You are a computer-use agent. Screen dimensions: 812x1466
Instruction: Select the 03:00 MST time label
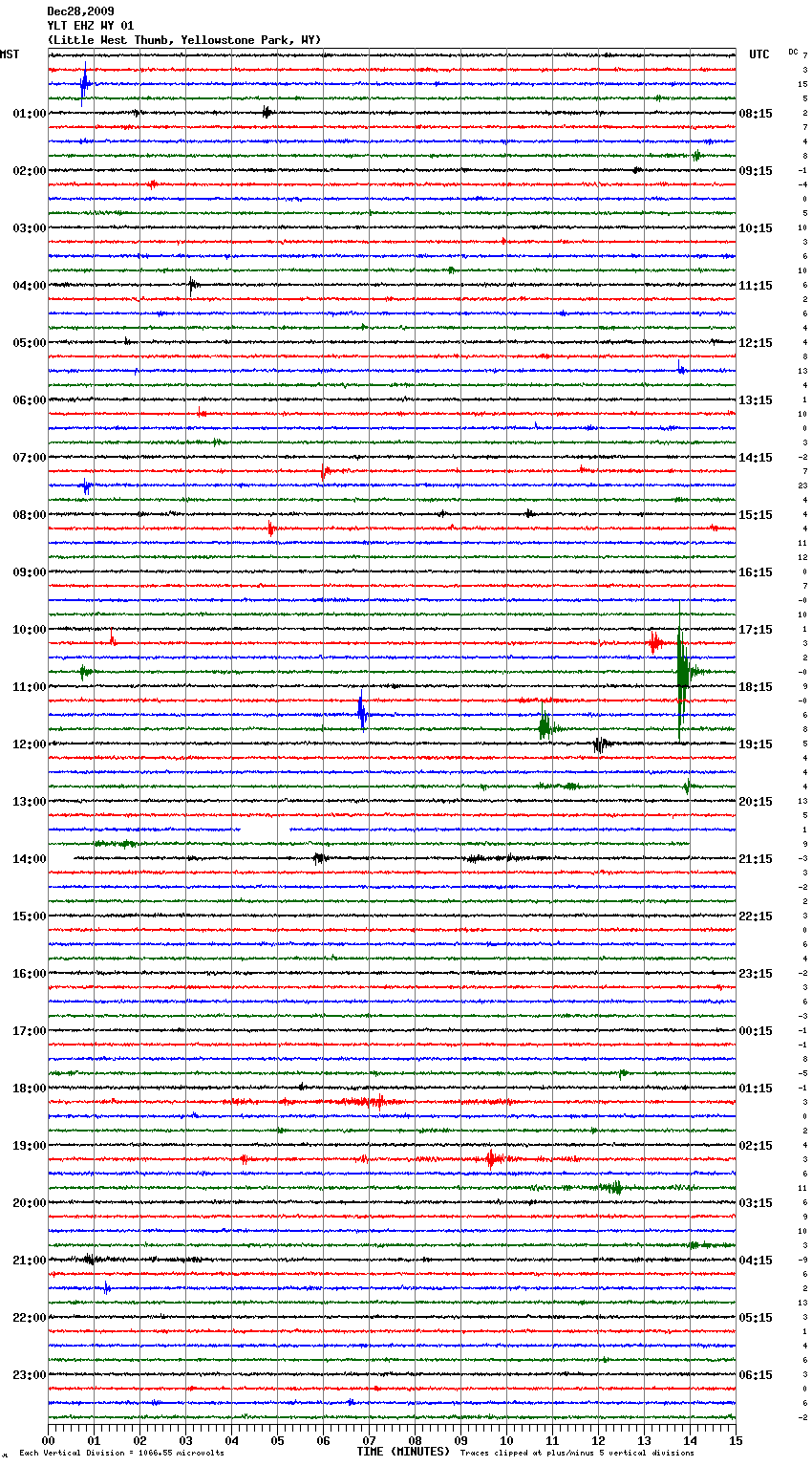click(30, 228)
